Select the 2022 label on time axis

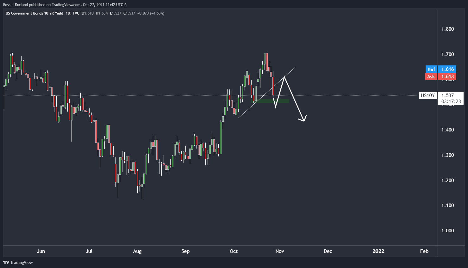378,251
